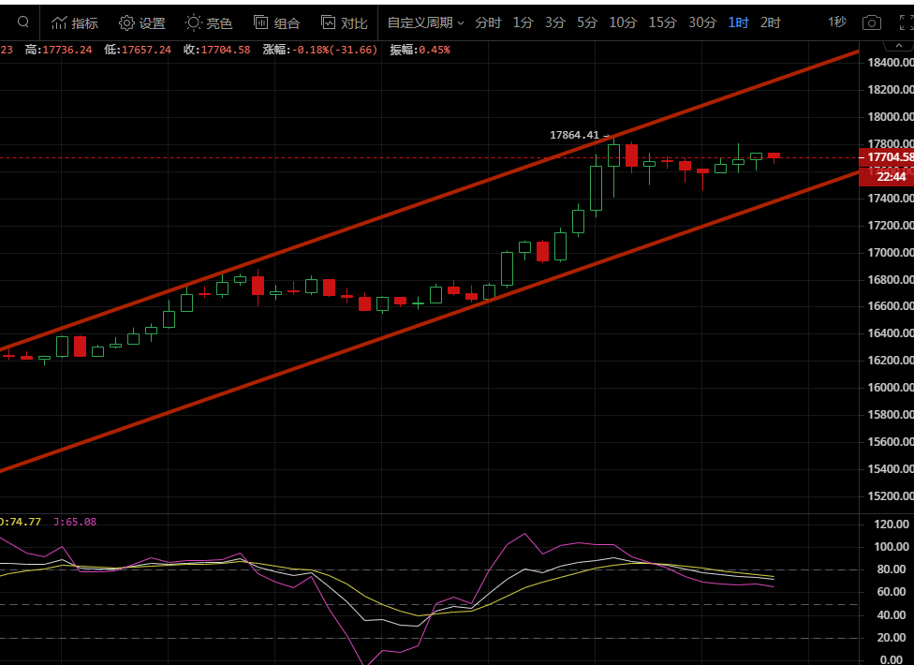Select the 1秒 interval

pyautogui.click(x=836, y=22)
